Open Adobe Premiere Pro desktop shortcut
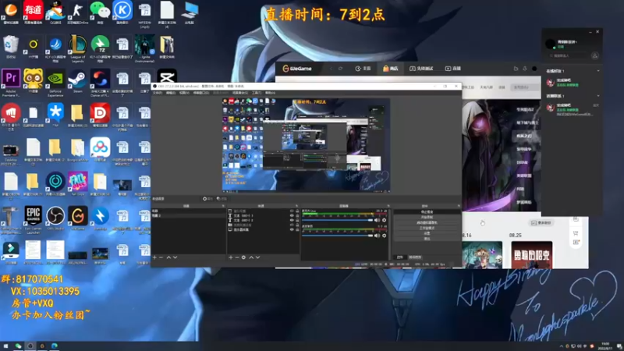Viewport: 624px width, 351px height. (11, 82)
